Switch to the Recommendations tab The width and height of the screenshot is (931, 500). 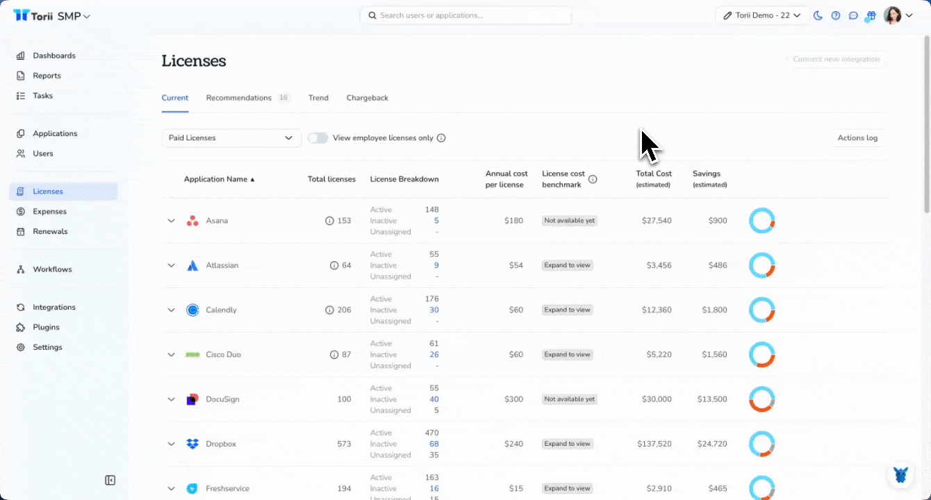tap(247, 98)
